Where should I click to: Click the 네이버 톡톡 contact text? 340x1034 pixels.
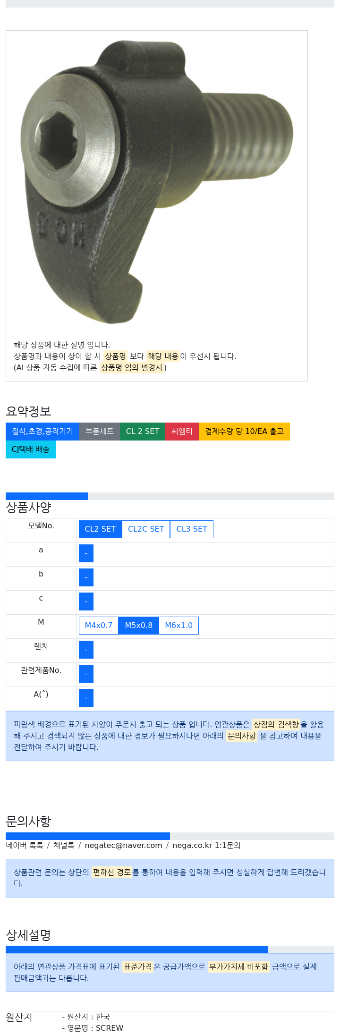click(x=25, y=845)
